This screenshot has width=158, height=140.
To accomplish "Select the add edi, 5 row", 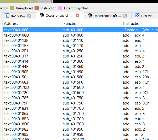I will pyautogui.click(x=133, y=108).
